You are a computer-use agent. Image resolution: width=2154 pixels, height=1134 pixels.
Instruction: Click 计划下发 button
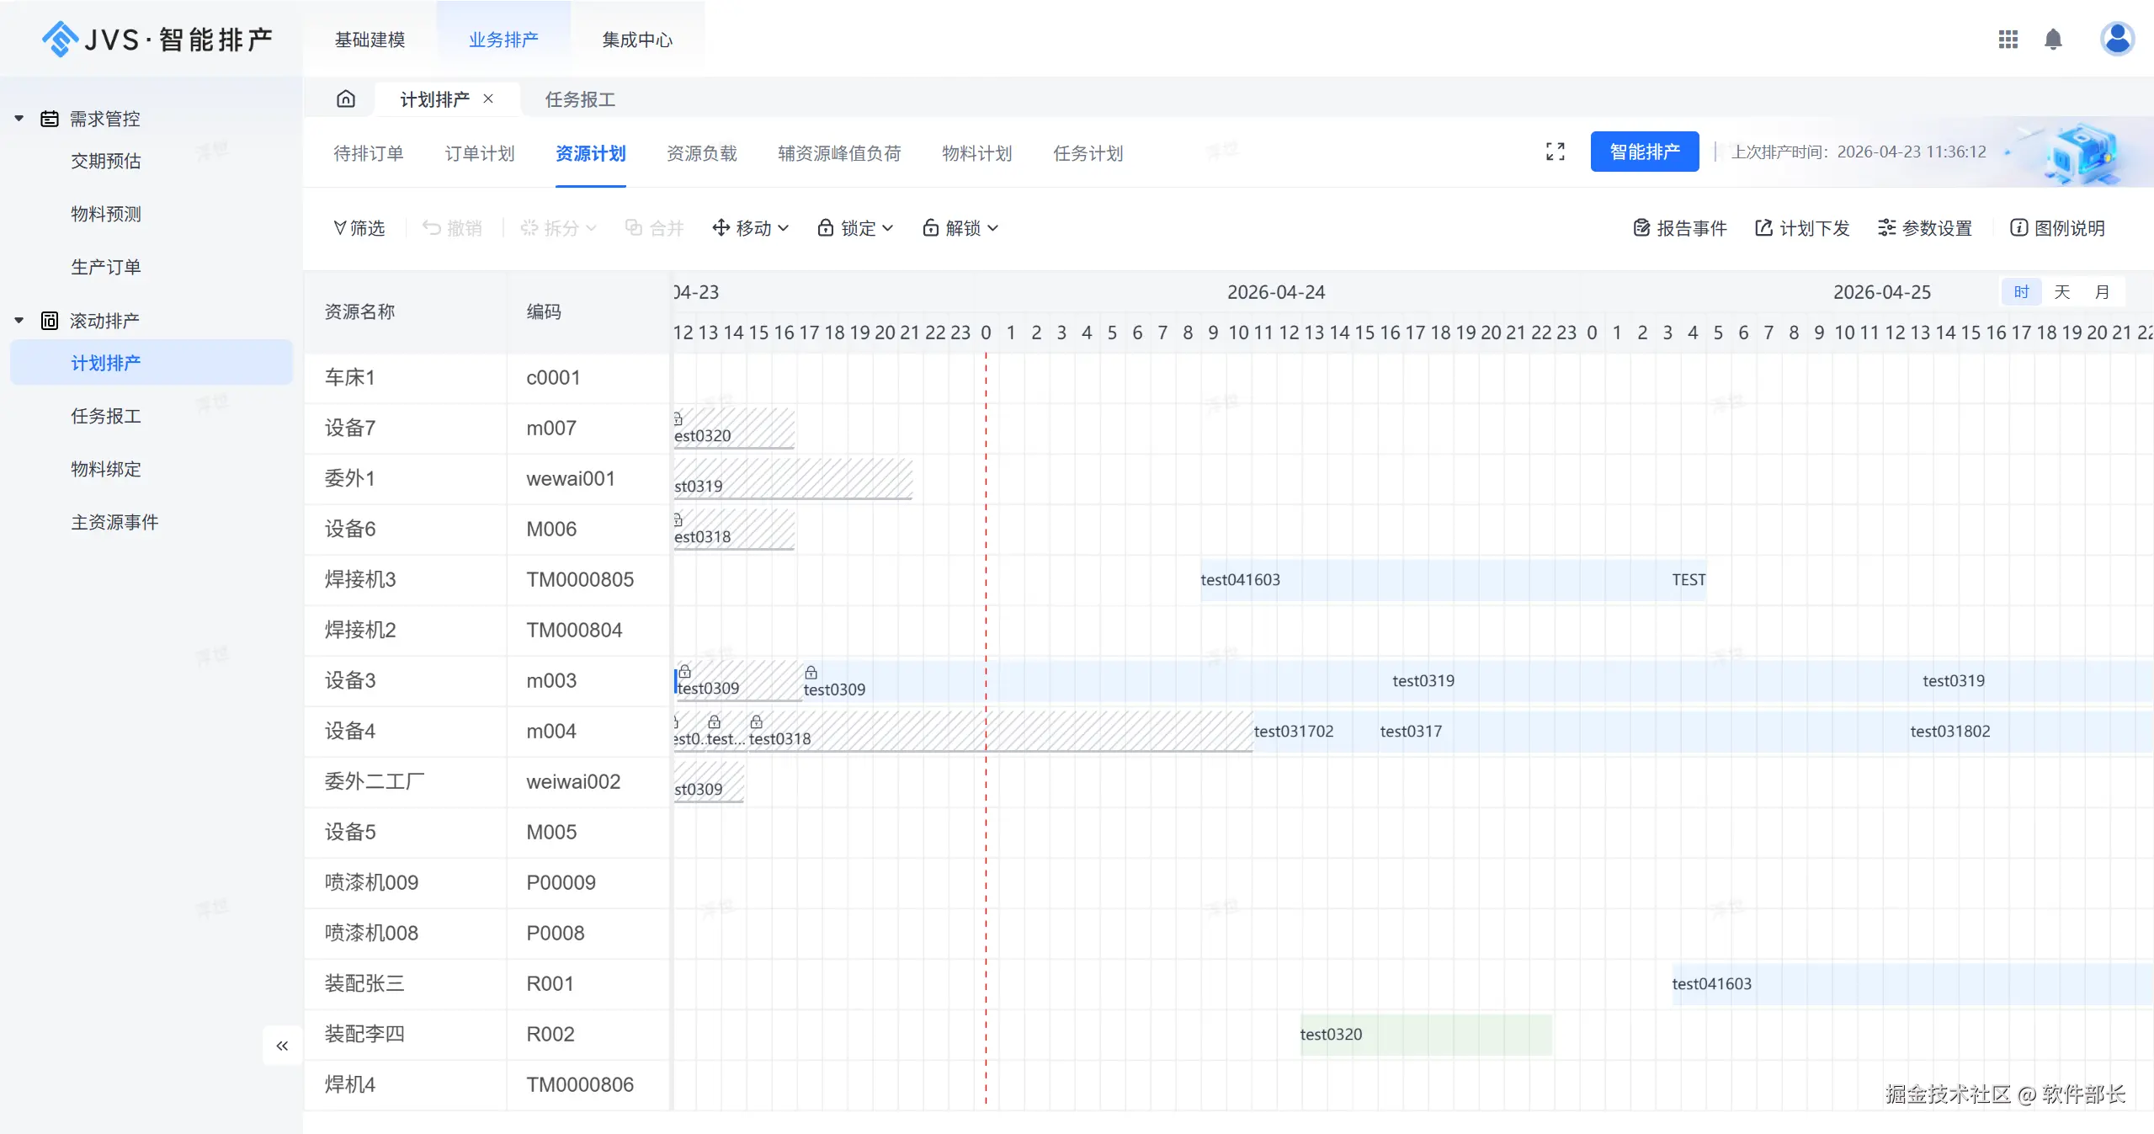point(1802,228)
